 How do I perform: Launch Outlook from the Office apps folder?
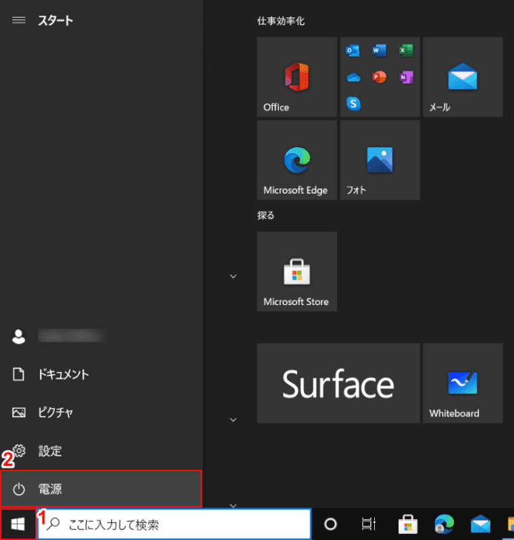353,50
